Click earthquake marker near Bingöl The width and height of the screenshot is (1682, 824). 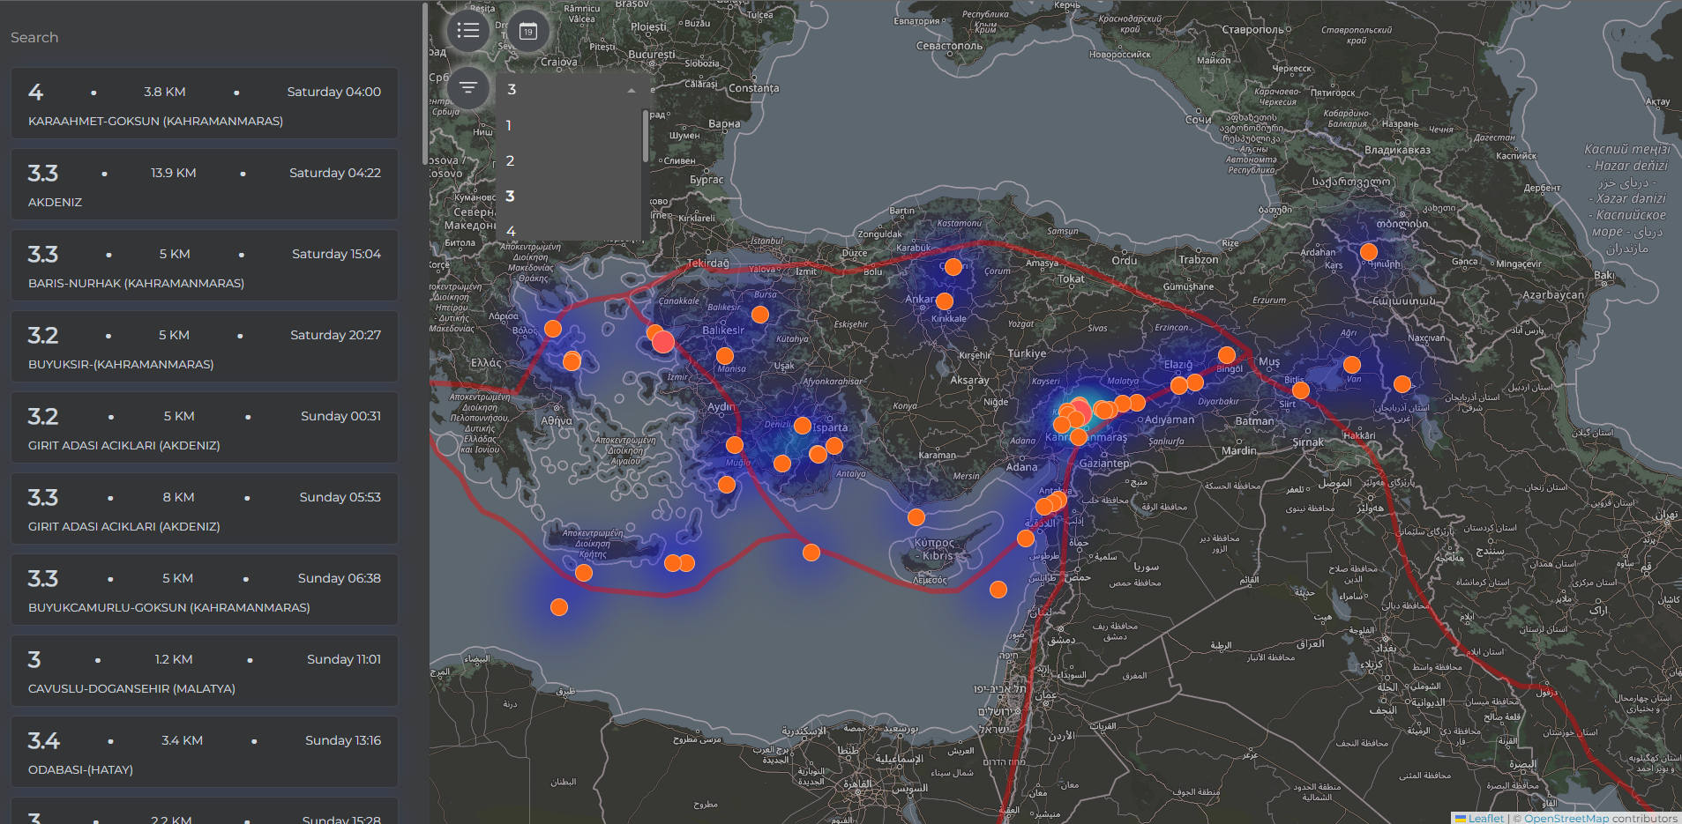click(1227, 355)
